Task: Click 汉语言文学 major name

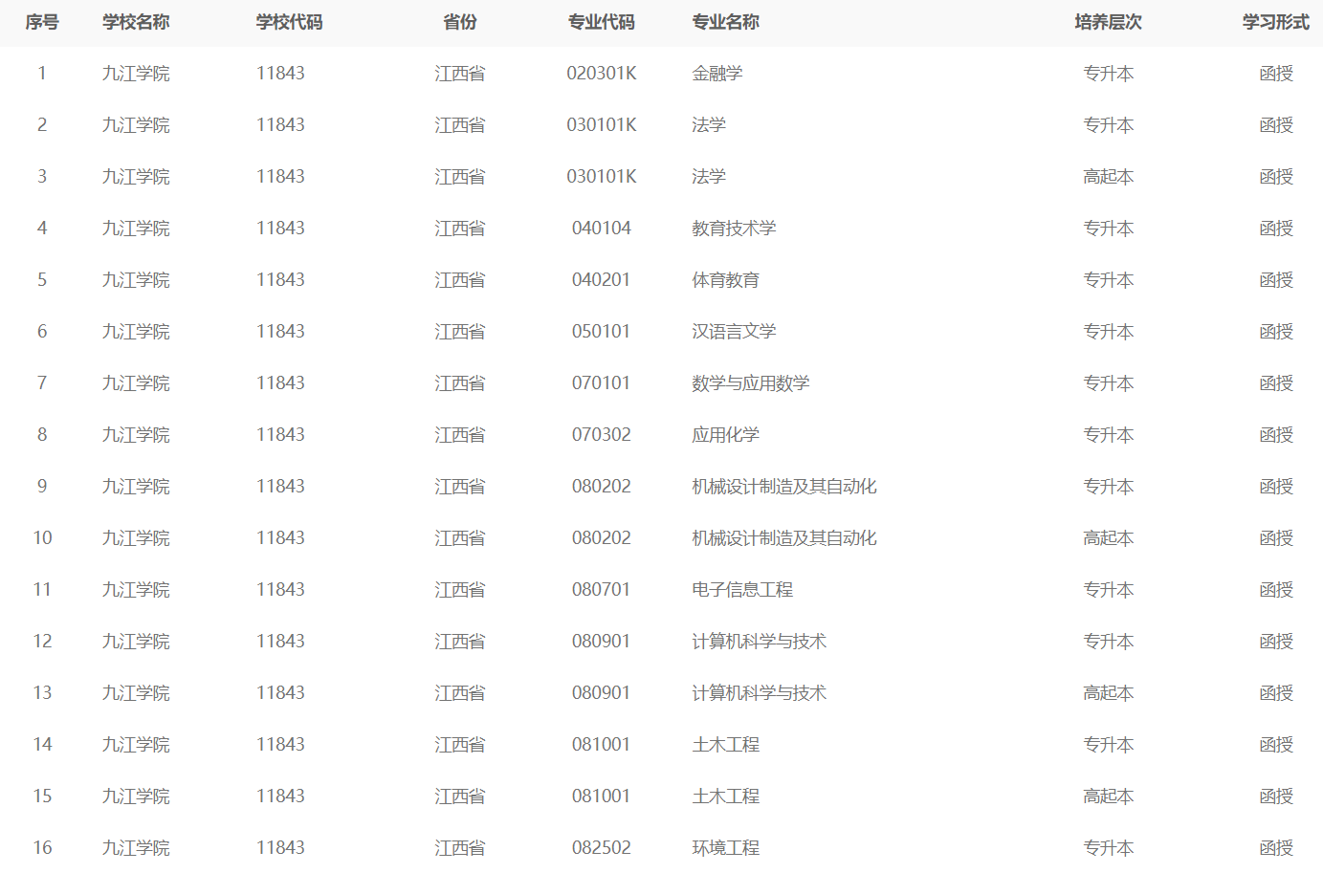Action: [x=735, y=332]
